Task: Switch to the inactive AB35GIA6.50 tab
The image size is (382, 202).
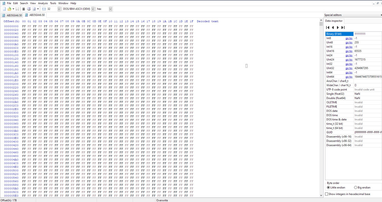Action: tap(12, 15)
